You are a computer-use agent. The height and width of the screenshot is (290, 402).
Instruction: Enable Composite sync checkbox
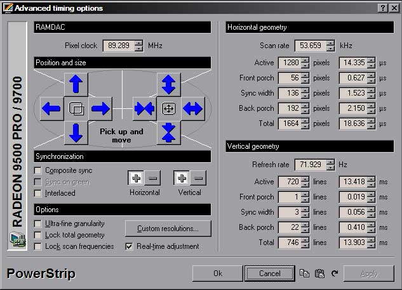click(37, 170)
